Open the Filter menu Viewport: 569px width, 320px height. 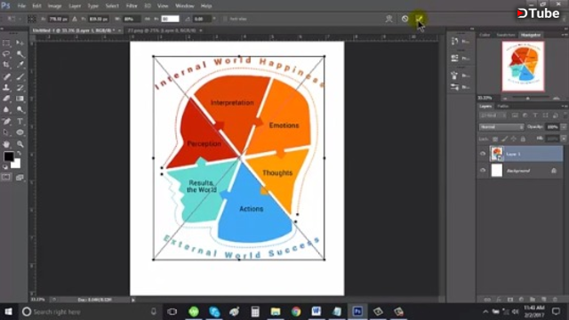(132, 6)
